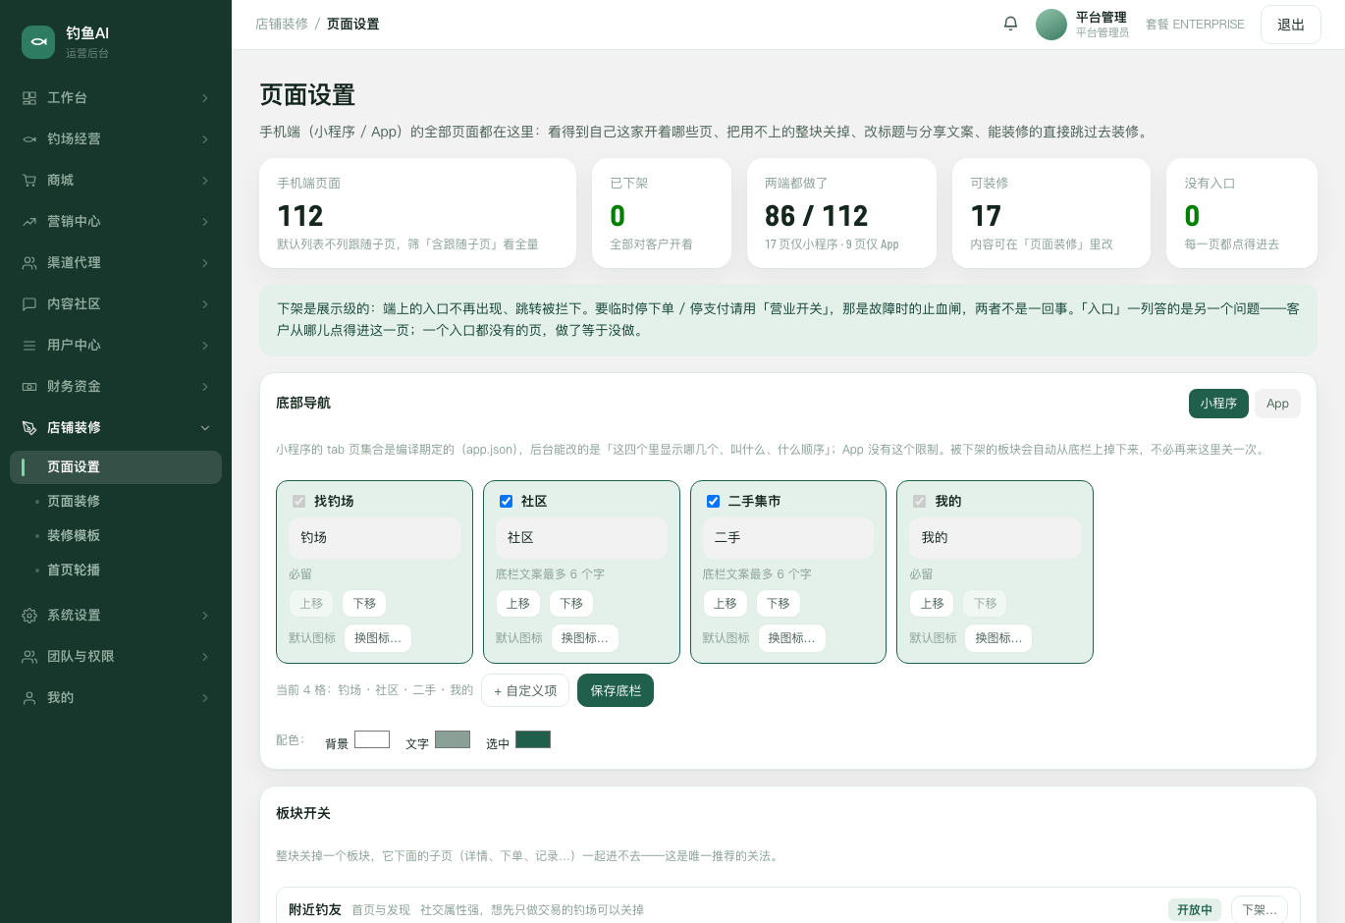Click the disabled 找钓场 checkbox

coord(299,502)
